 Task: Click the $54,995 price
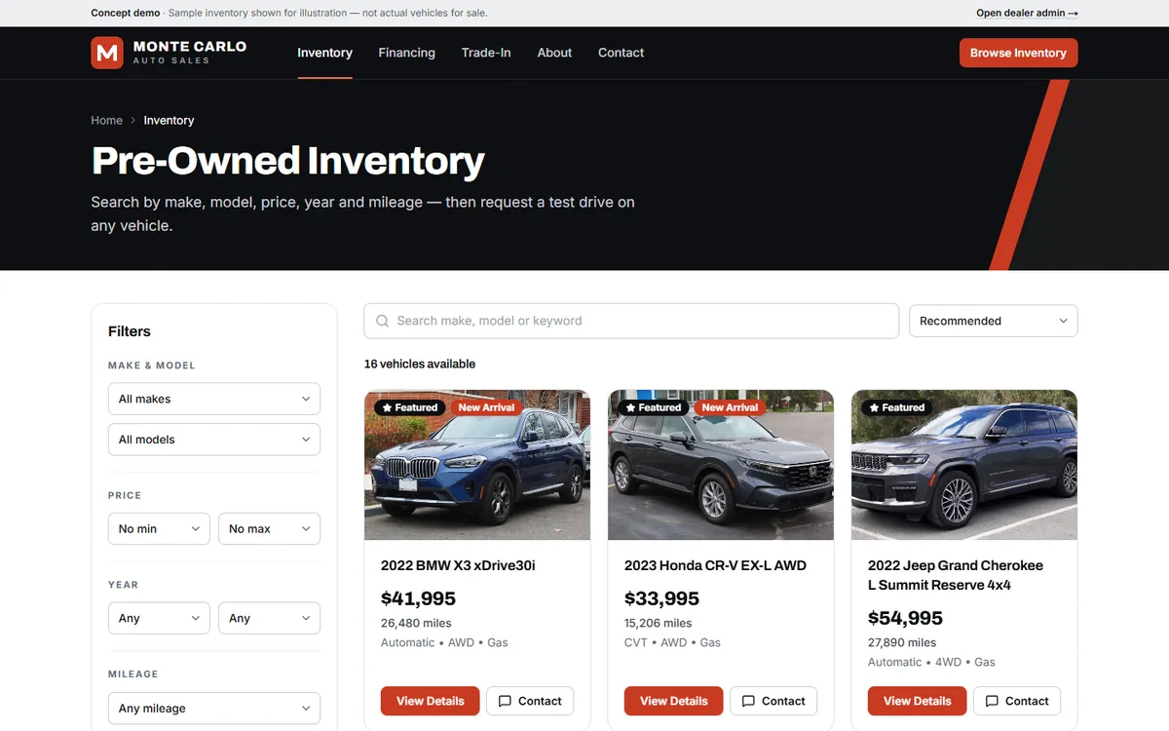coord(905,618)
